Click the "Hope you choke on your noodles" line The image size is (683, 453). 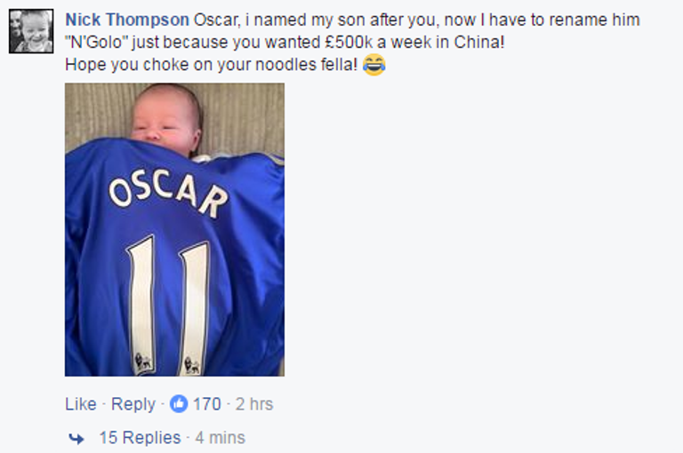coord(212,65)
